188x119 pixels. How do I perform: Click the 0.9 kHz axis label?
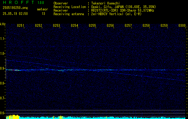2,68
